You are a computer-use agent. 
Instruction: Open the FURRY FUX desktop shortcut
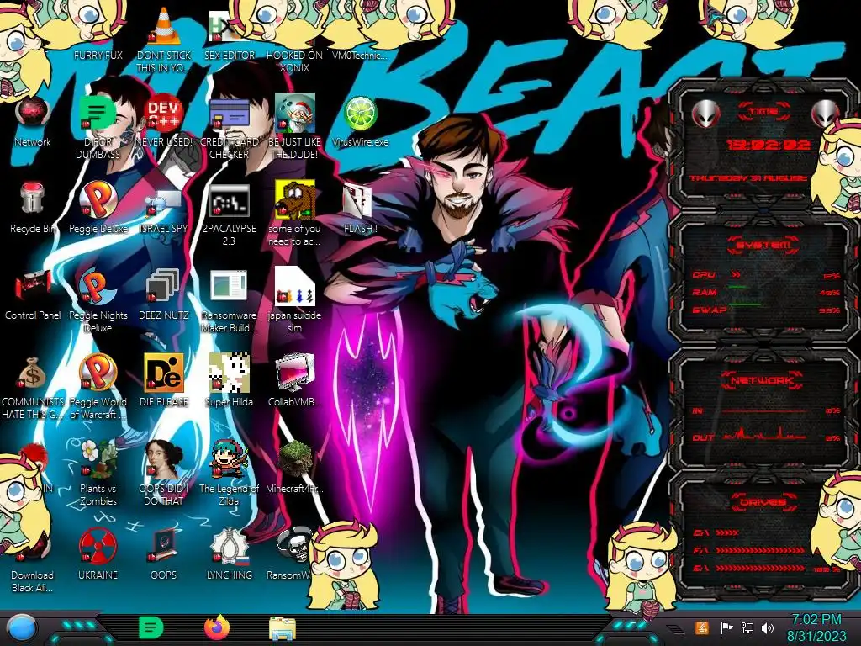(98, 55)
